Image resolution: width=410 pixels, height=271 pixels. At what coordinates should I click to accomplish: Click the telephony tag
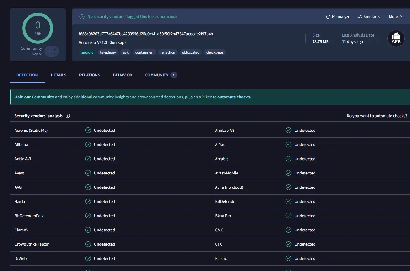108,53
